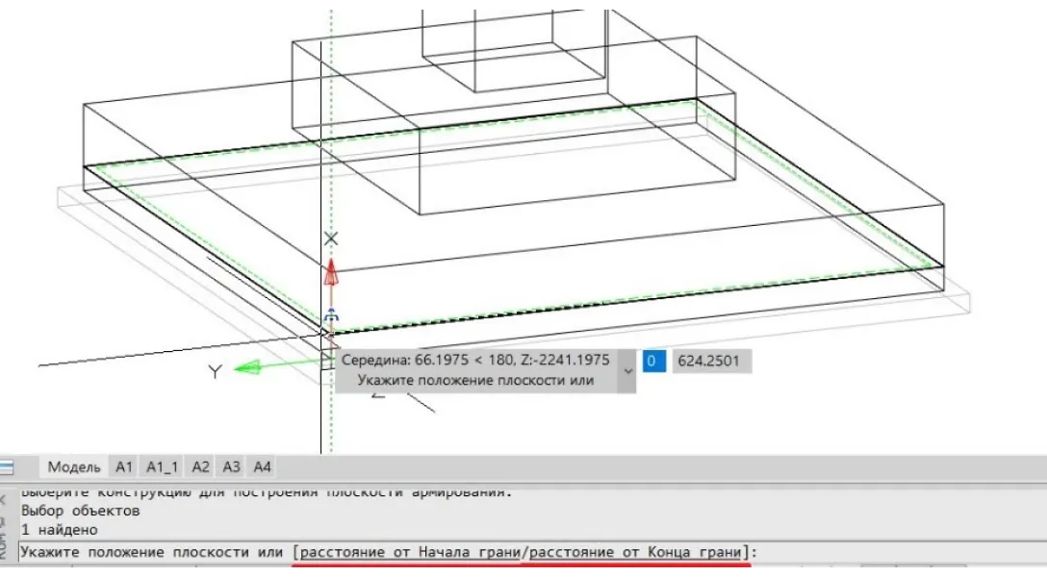1047x577 pixels.
Task: Switch to the A2 layout tab
Action: pos(200,467)
